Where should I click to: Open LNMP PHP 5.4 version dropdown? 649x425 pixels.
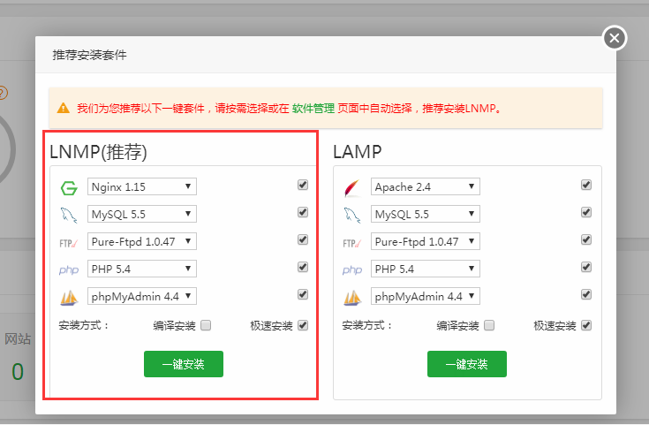click(x=142, y=269)
